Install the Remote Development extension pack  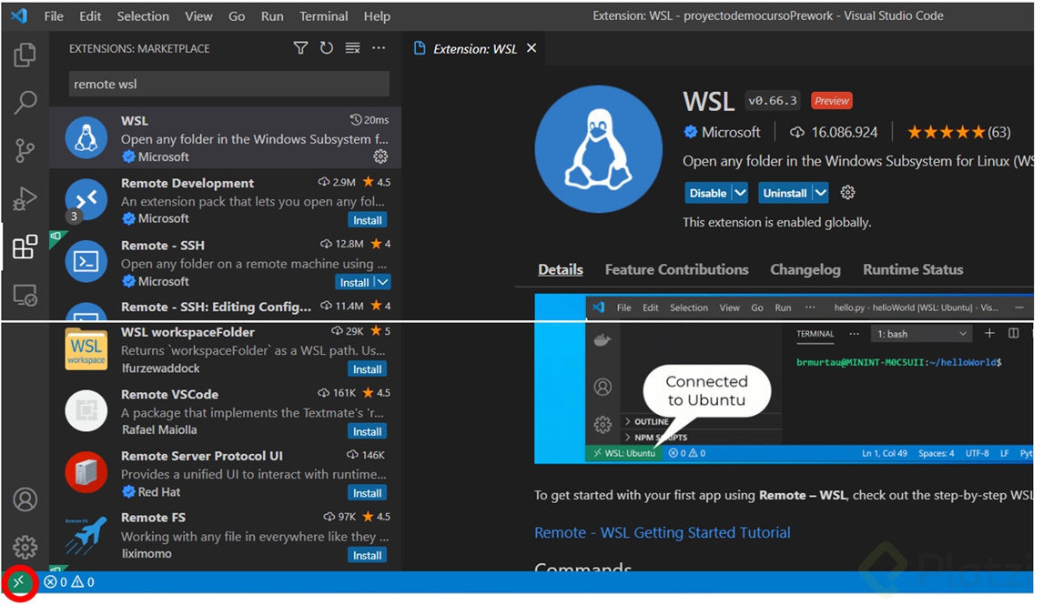coord(367,220)
